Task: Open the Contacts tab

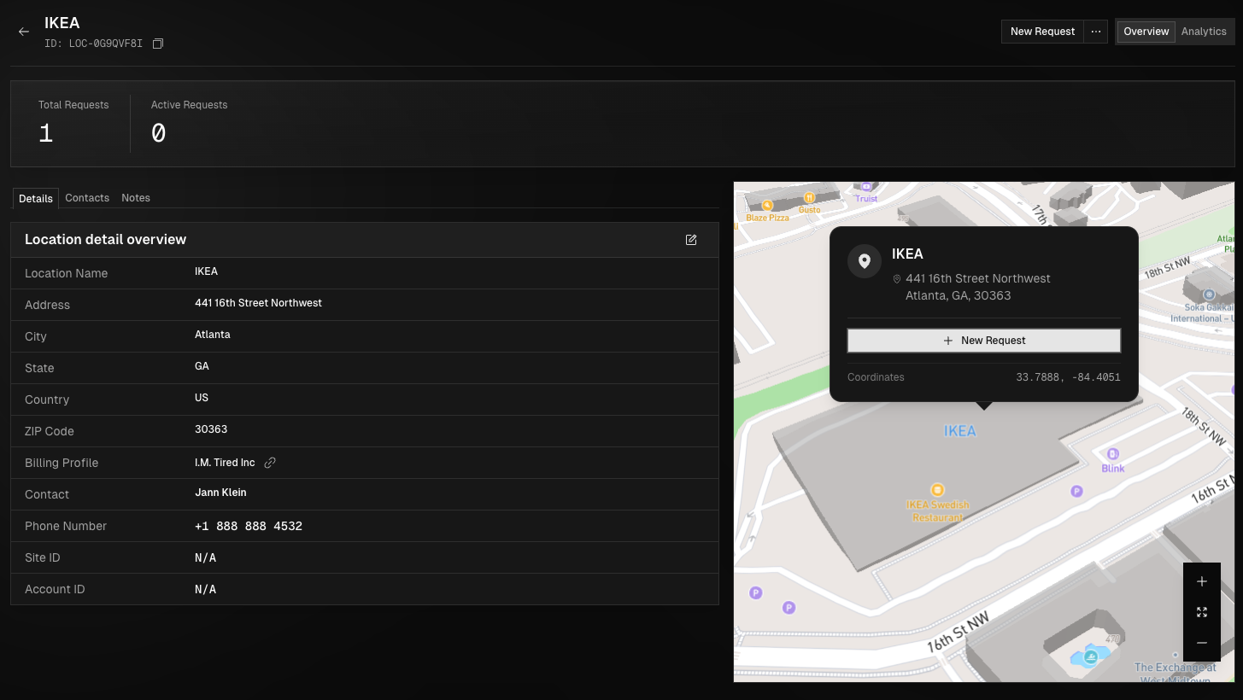Action: pos(87,198)
